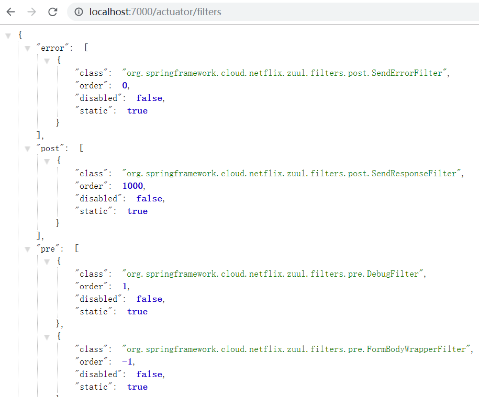The width and height of the screenshot is (479, 397).
Task: Click "false" under SendErrorFilter disabled
Action: tap(149, 98)
